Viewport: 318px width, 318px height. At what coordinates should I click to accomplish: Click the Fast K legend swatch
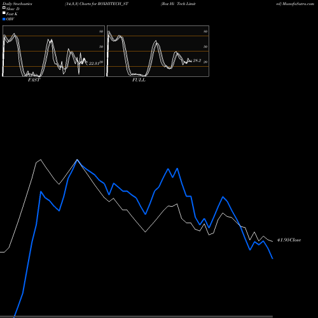pos(4,13)
